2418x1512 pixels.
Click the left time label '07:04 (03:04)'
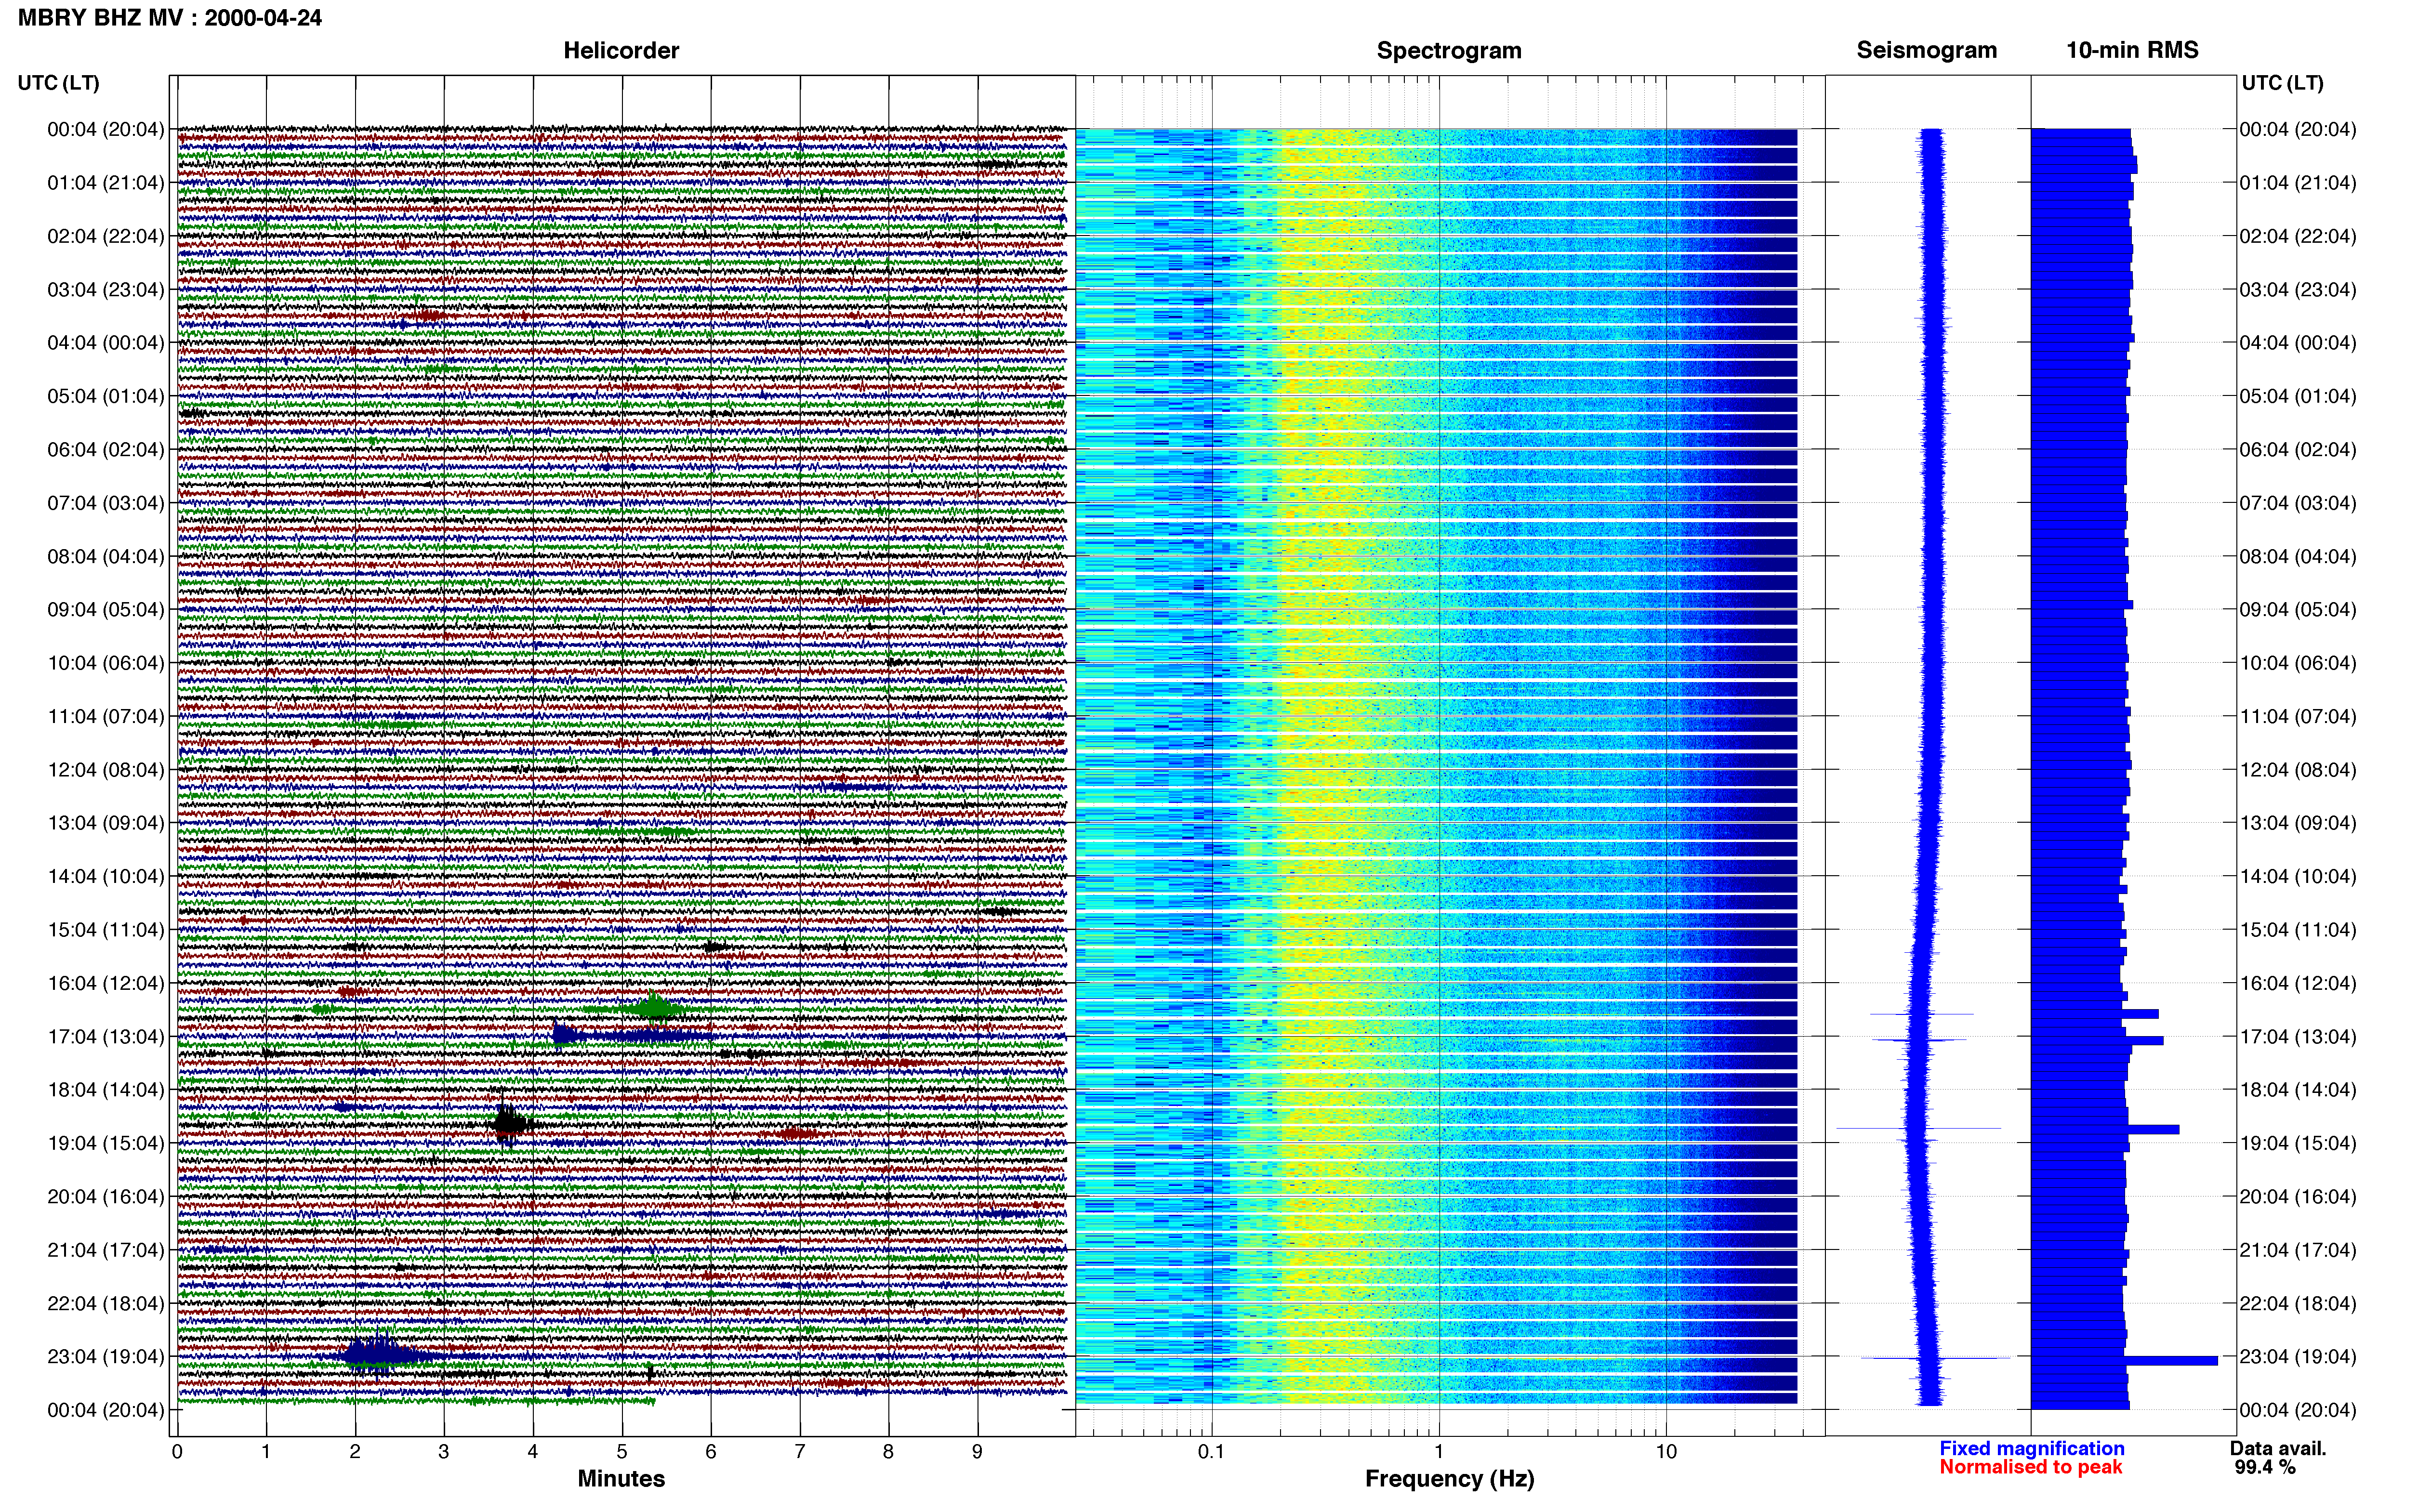pos(105,503)
